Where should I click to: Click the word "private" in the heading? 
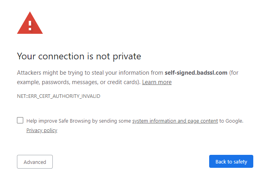point(128,56)
